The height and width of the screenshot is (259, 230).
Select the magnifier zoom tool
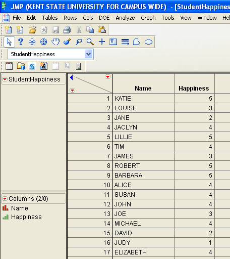[x=90, y=42]
